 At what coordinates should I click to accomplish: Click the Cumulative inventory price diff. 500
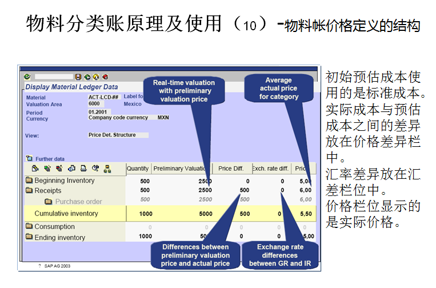[x=245, y=214]
